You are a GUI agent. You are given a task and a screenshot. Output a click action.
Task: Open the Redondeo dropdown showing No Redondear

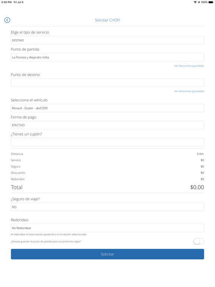pos(107,228)
